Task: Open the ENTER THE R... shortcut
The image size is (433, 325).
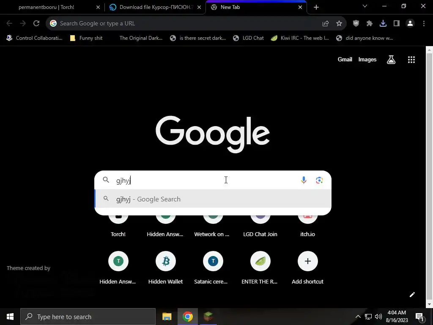Action: [x=260, y=261]
